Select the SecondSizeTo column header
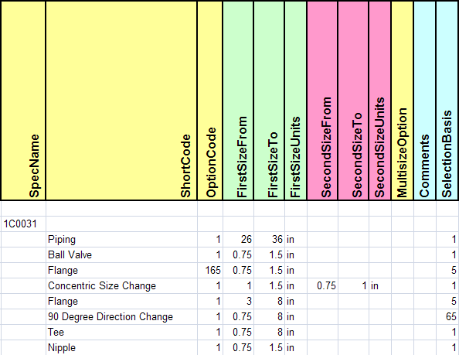Screen dimensions: 459x355 (x=353, y=101)
